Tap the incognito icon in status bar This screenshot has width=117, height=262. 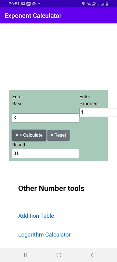click(34, 4)
